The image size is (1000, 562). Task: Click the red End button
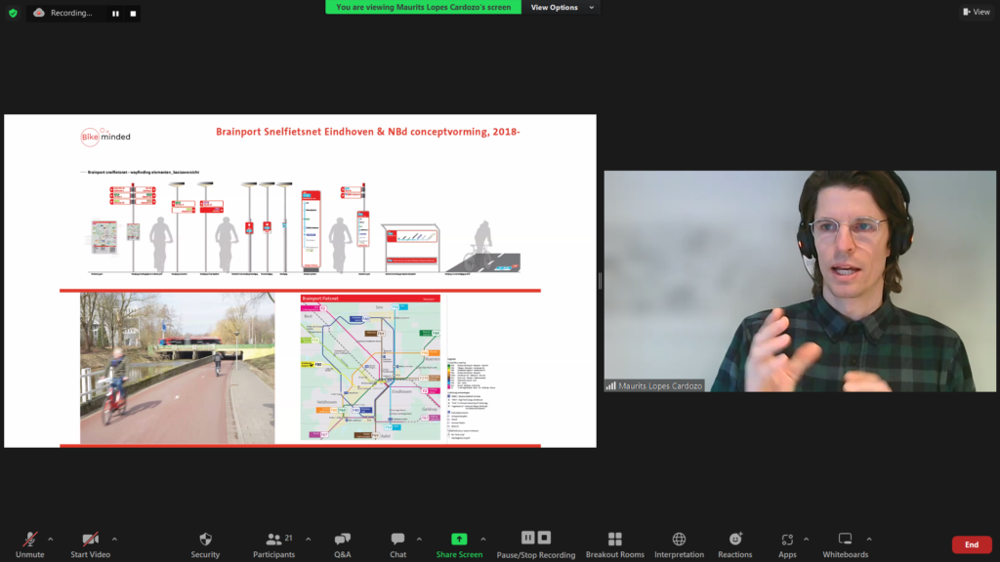[x=971, y=544]
